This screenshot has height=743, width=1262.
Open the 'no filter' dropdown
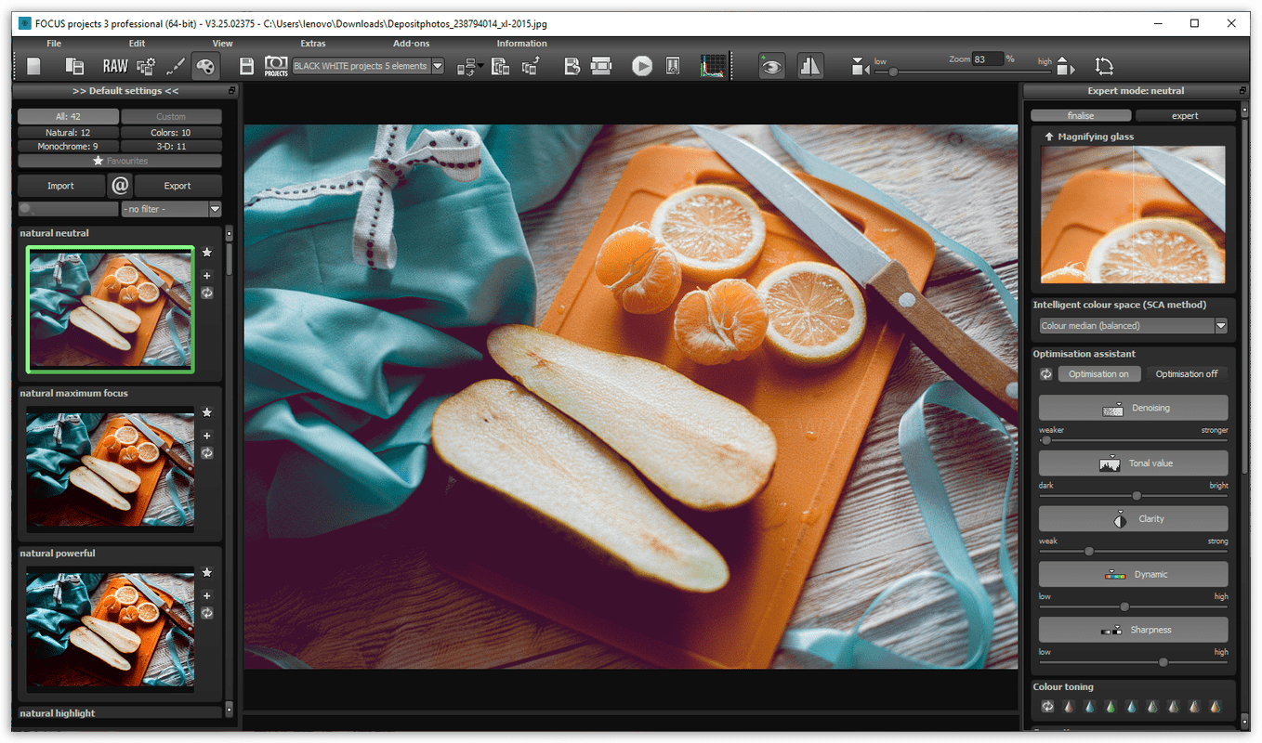(x=172, y=210)
